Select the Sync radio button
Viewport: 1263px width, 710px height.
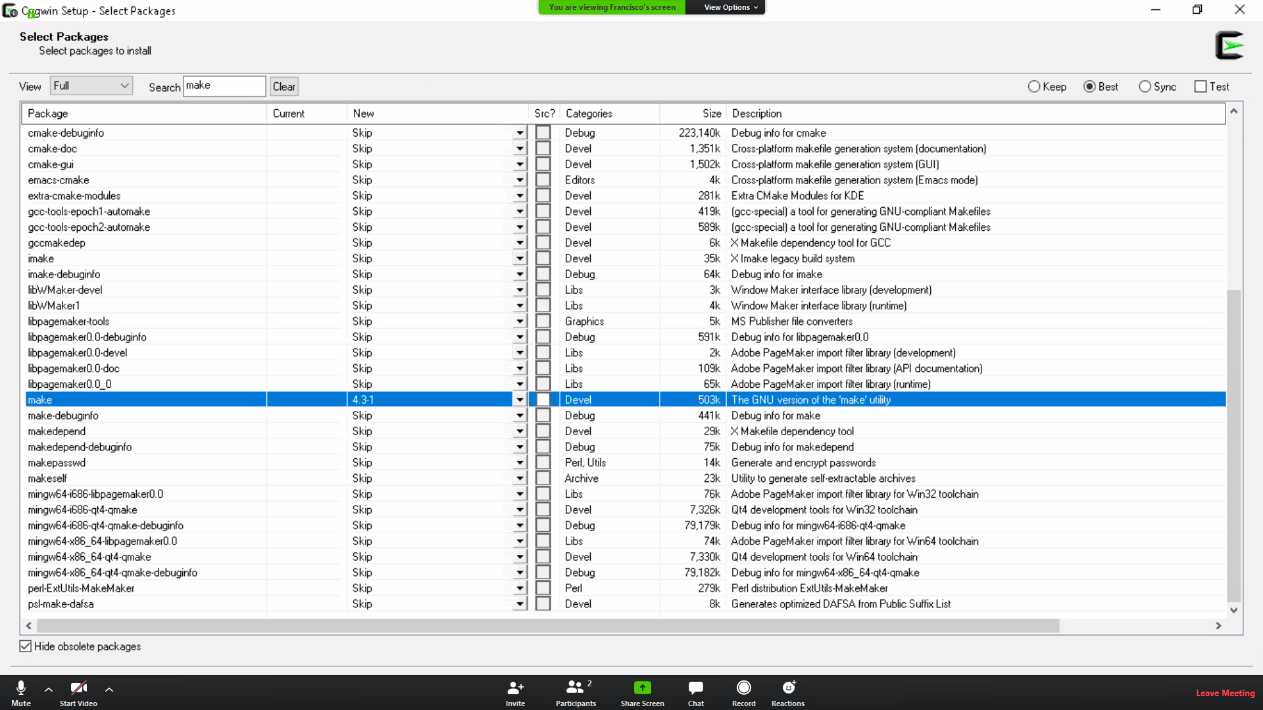pyautogui.click(x=1145, y=87)
